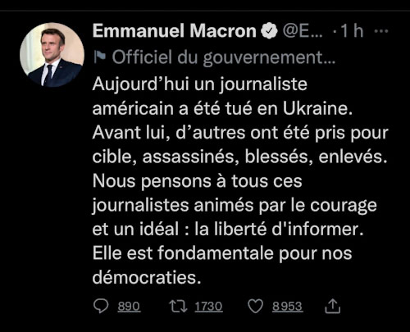Click the verified badge next to Macron
This screenshot has width=410, height=332.
[269, 31]
